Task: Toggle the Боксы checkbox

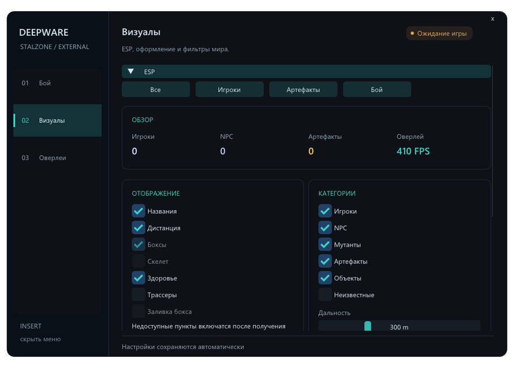Action: click(139, 244)
